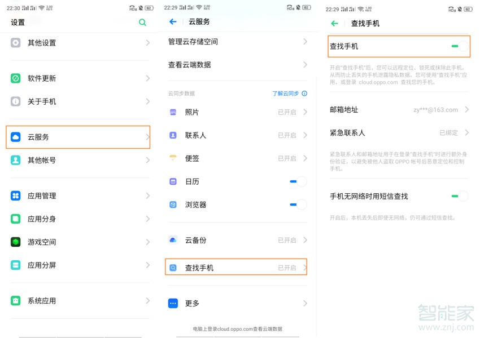This screenshot has width=480, height=338.
Task: Open 查看云端数据
Action: click(x=236, y=65)
